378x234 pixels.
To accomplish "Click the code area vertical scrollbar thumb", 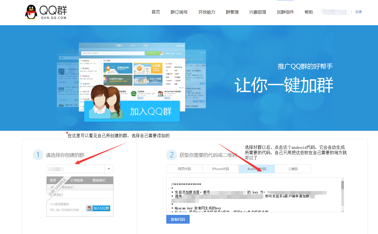I will pyautogui.click(x=343, y=185).
